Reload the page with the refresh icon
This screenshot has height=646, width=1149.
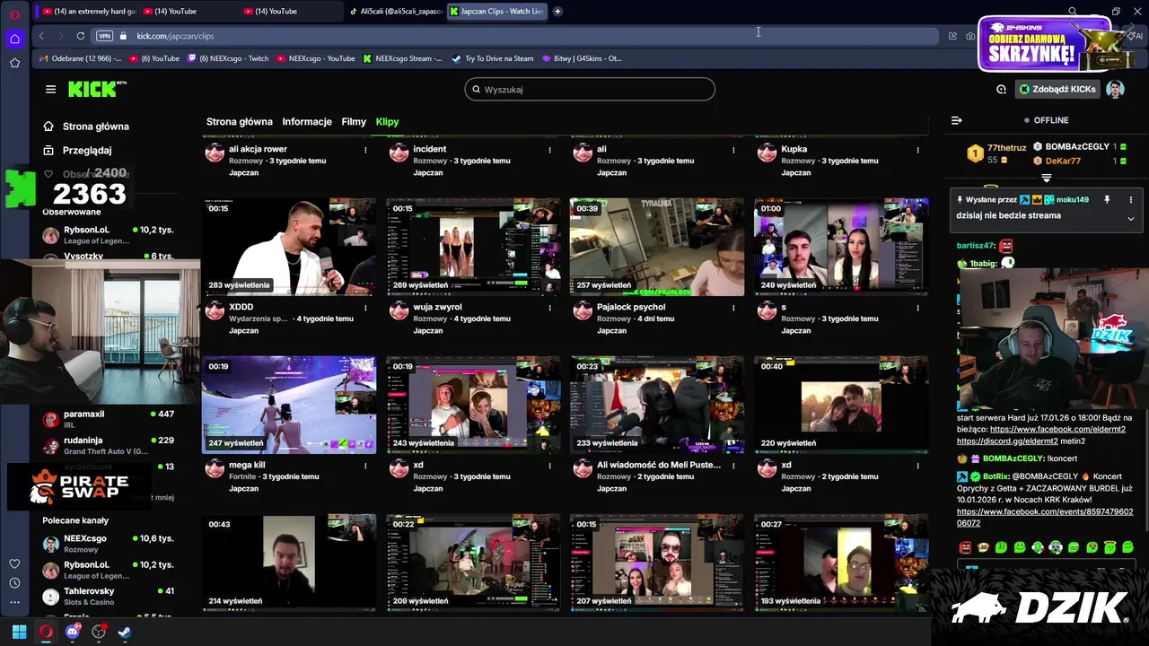(81, 36)
